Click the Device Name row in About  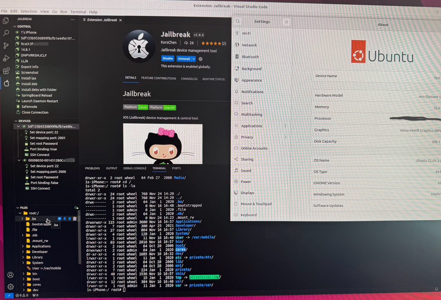tap(377, 76)
